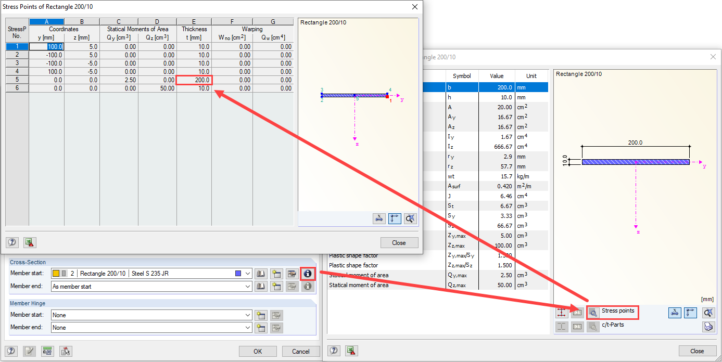Close the cross-section info window via Close button

point(697,351)
